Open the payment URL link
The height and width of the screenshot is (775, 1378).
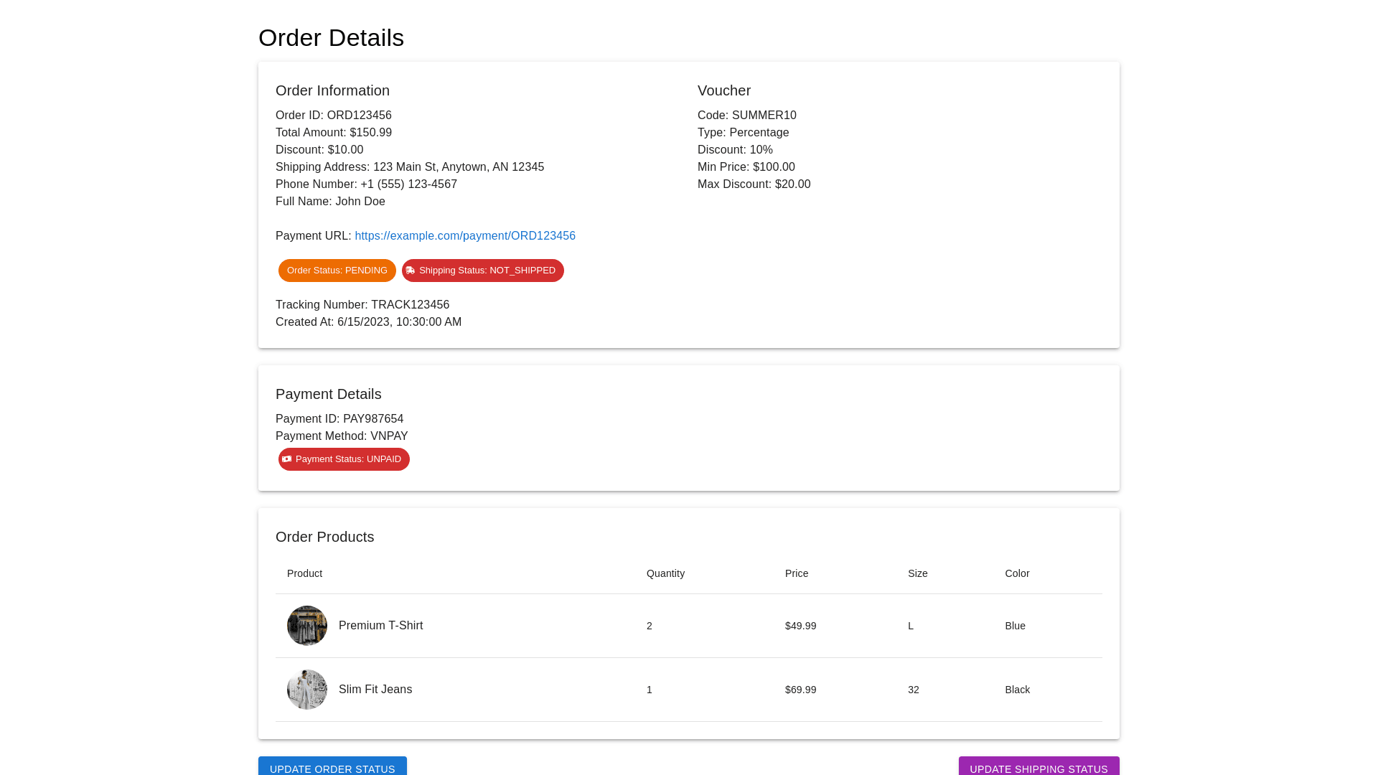[464, 236]
